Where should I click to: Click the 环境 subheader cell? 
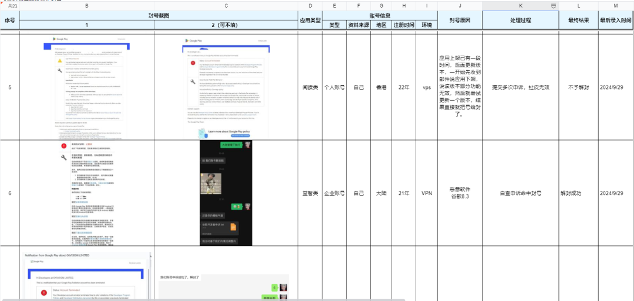[427, 25]
